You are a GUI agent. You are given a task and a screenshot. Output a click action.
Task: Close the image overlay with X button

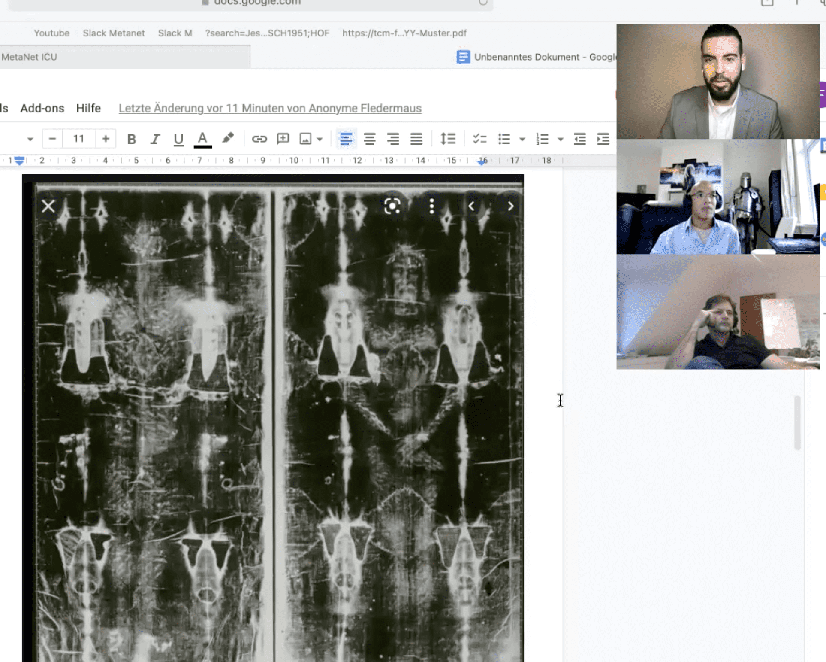coord(47,206)
